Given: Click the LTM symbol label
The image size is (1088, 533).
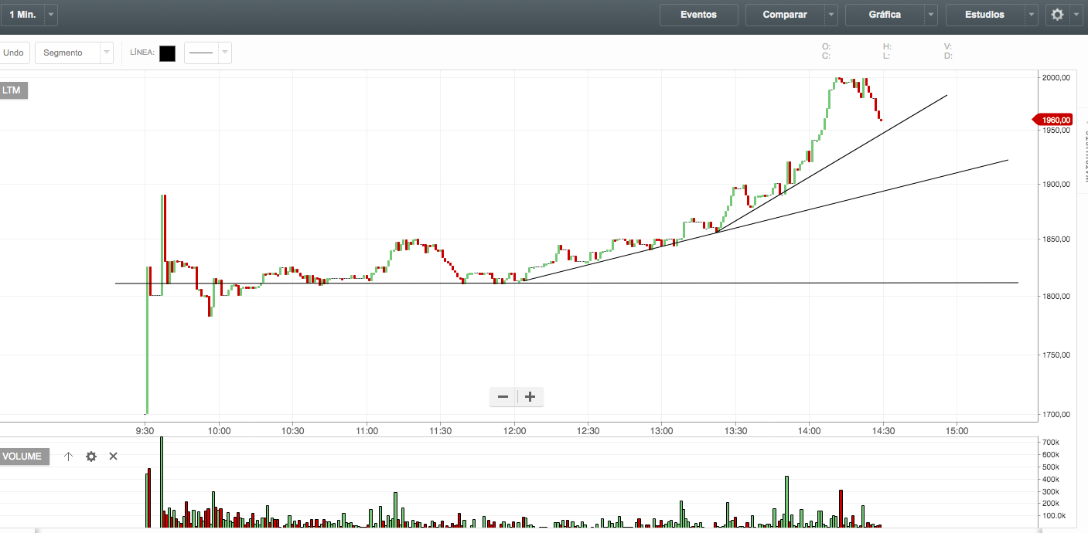Looking at the screenshot, I should [12, 90].
